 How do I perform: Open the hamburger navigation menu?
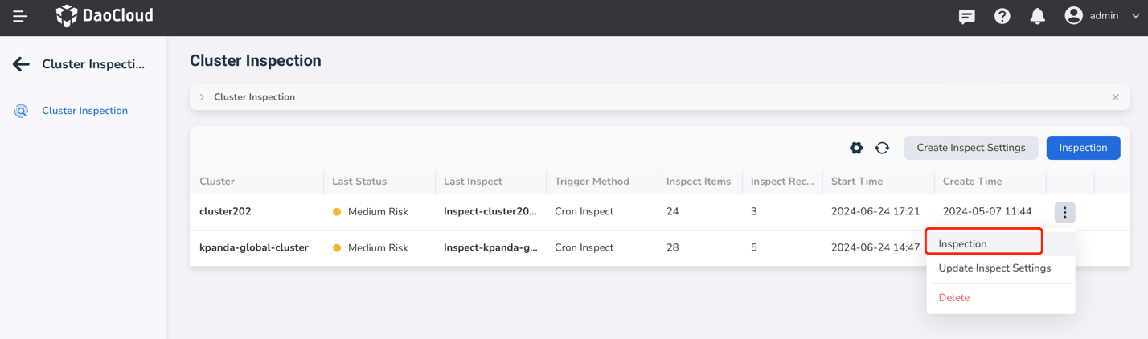(x=20, y=16)
